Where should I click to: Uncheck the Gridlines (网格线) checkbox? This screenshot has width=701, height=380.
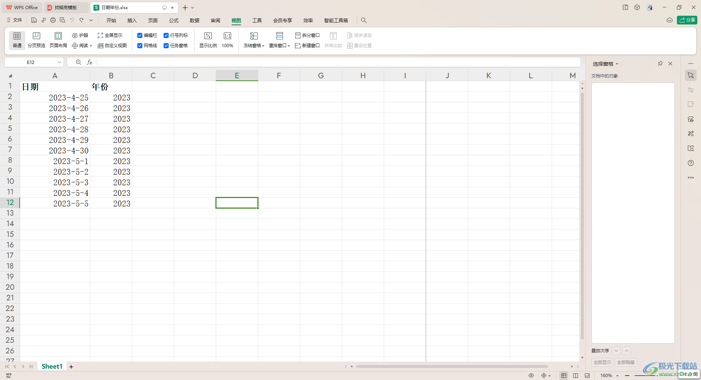pos(140,46)
